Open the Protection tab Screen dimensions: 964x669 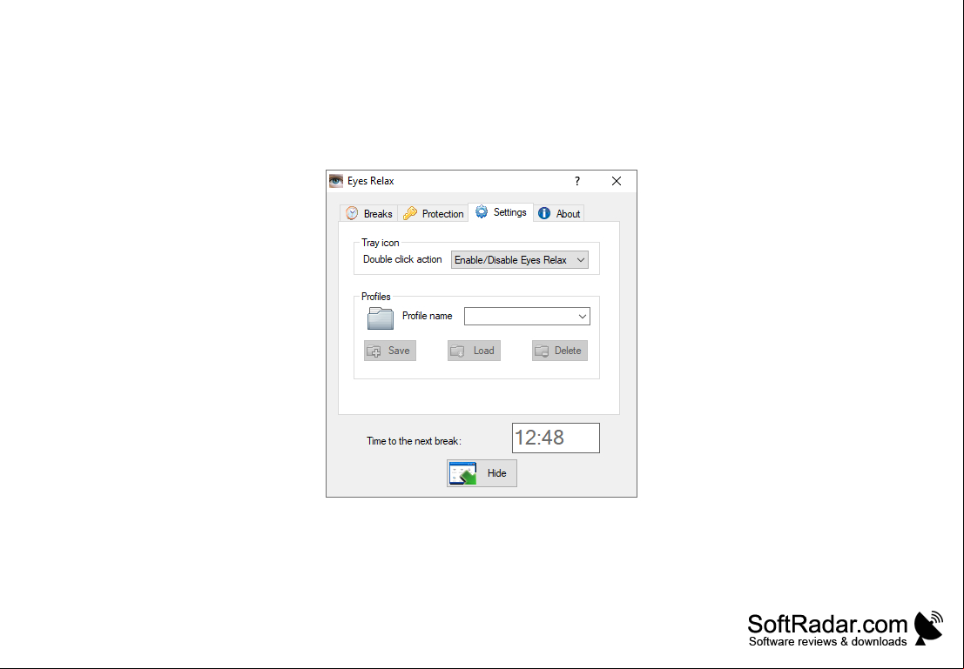[x=433, y=213]
